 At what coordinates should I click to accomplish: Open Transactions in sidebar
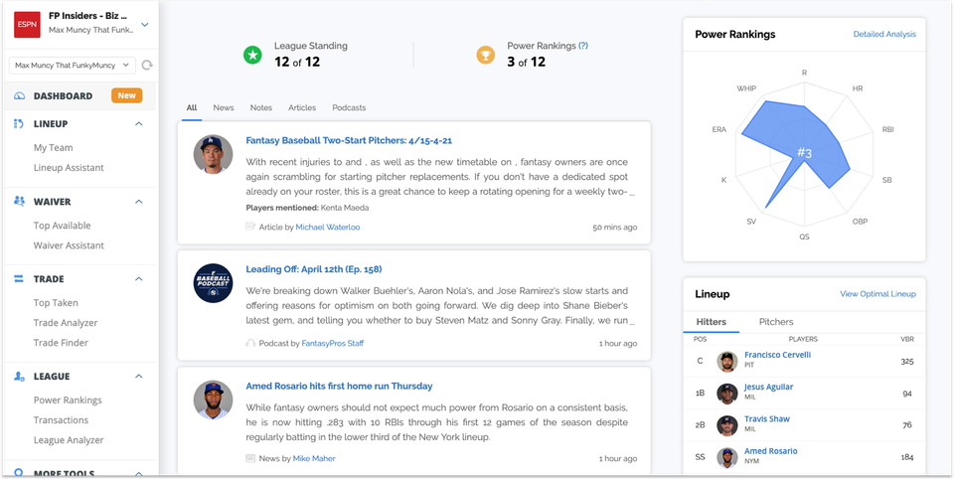(61, 420)
